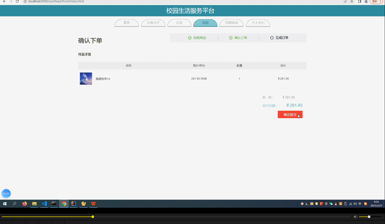Open the 公告 navigation tab
385x224 pixels.
coord(179,23)
